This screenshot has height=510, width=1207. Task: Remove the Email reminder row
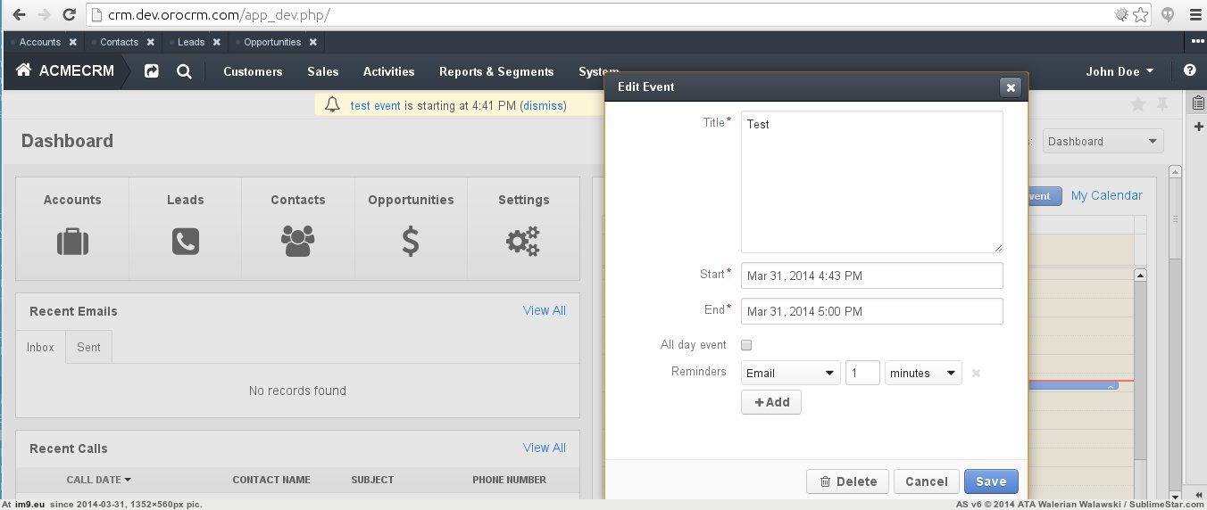coord(976,374)
